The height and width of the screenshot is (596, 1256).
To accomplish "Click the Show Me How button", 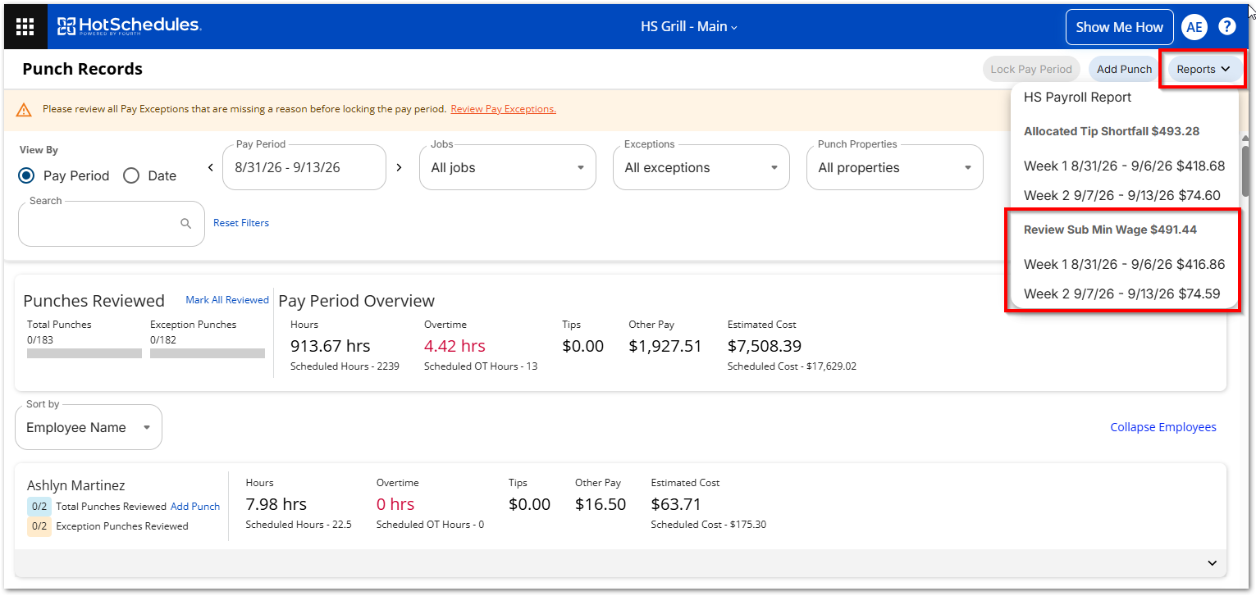I will click(1119, 27).
